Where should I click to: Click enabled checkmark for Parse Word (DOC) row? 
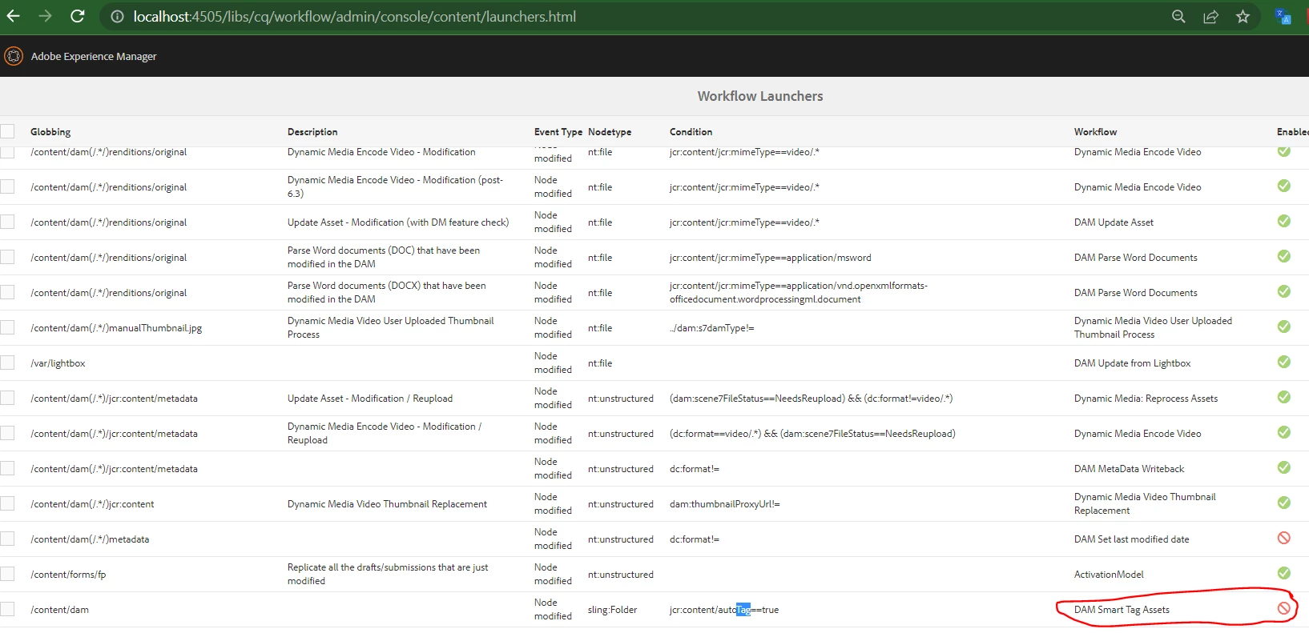[x=1283, y=256]
